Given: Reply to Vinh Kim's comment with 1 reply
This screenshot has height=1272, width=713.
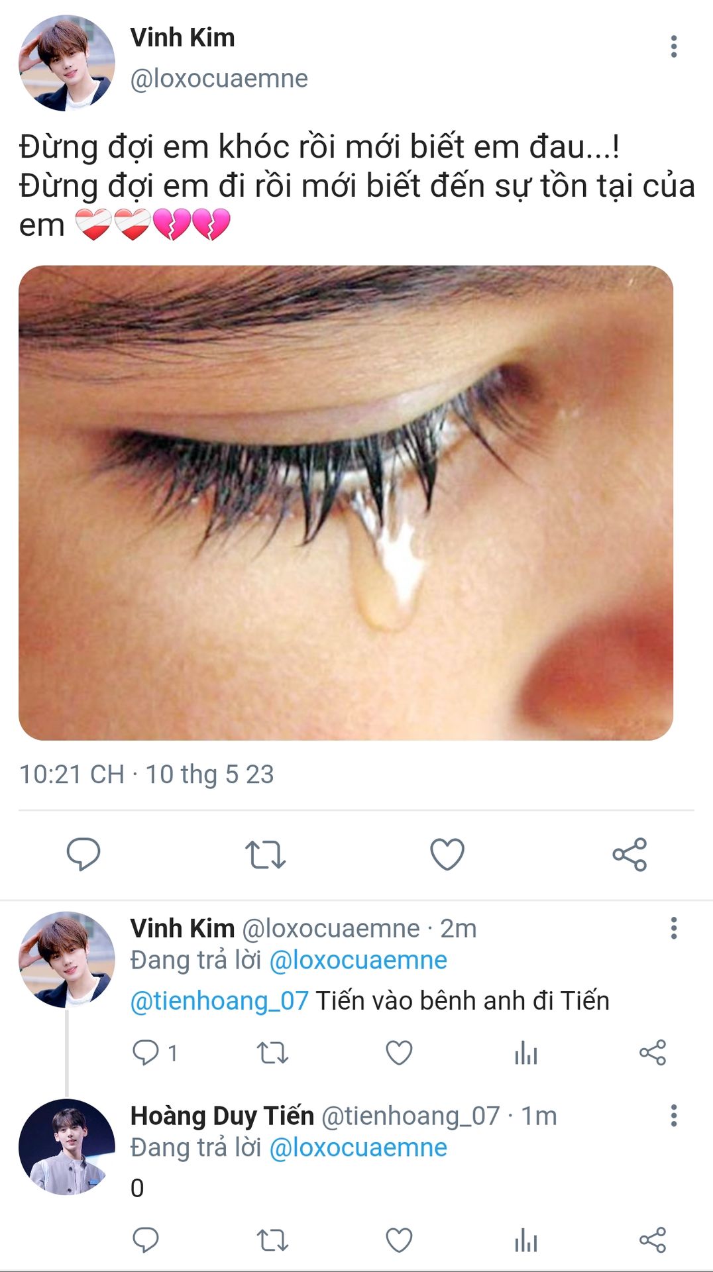Looking at the screenshot, I should point(146,1052).
